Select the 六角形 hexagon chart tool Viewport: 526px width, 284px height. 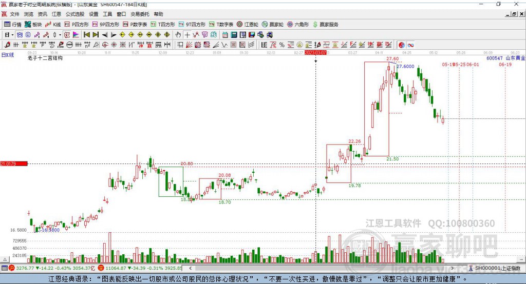coord(298,25)
